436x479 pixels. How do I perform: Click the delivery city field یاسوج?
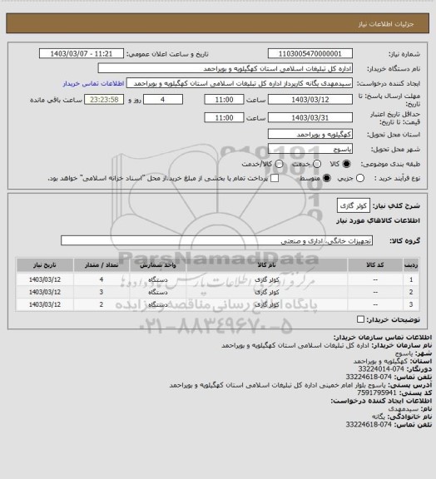click(310, 149)
